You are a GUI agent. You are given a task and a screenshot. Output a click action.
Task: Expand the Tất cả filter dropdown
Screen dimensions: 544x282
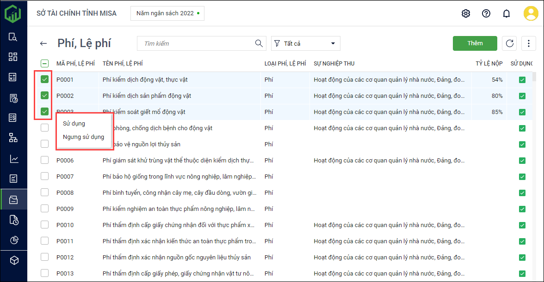coord(306,43)
